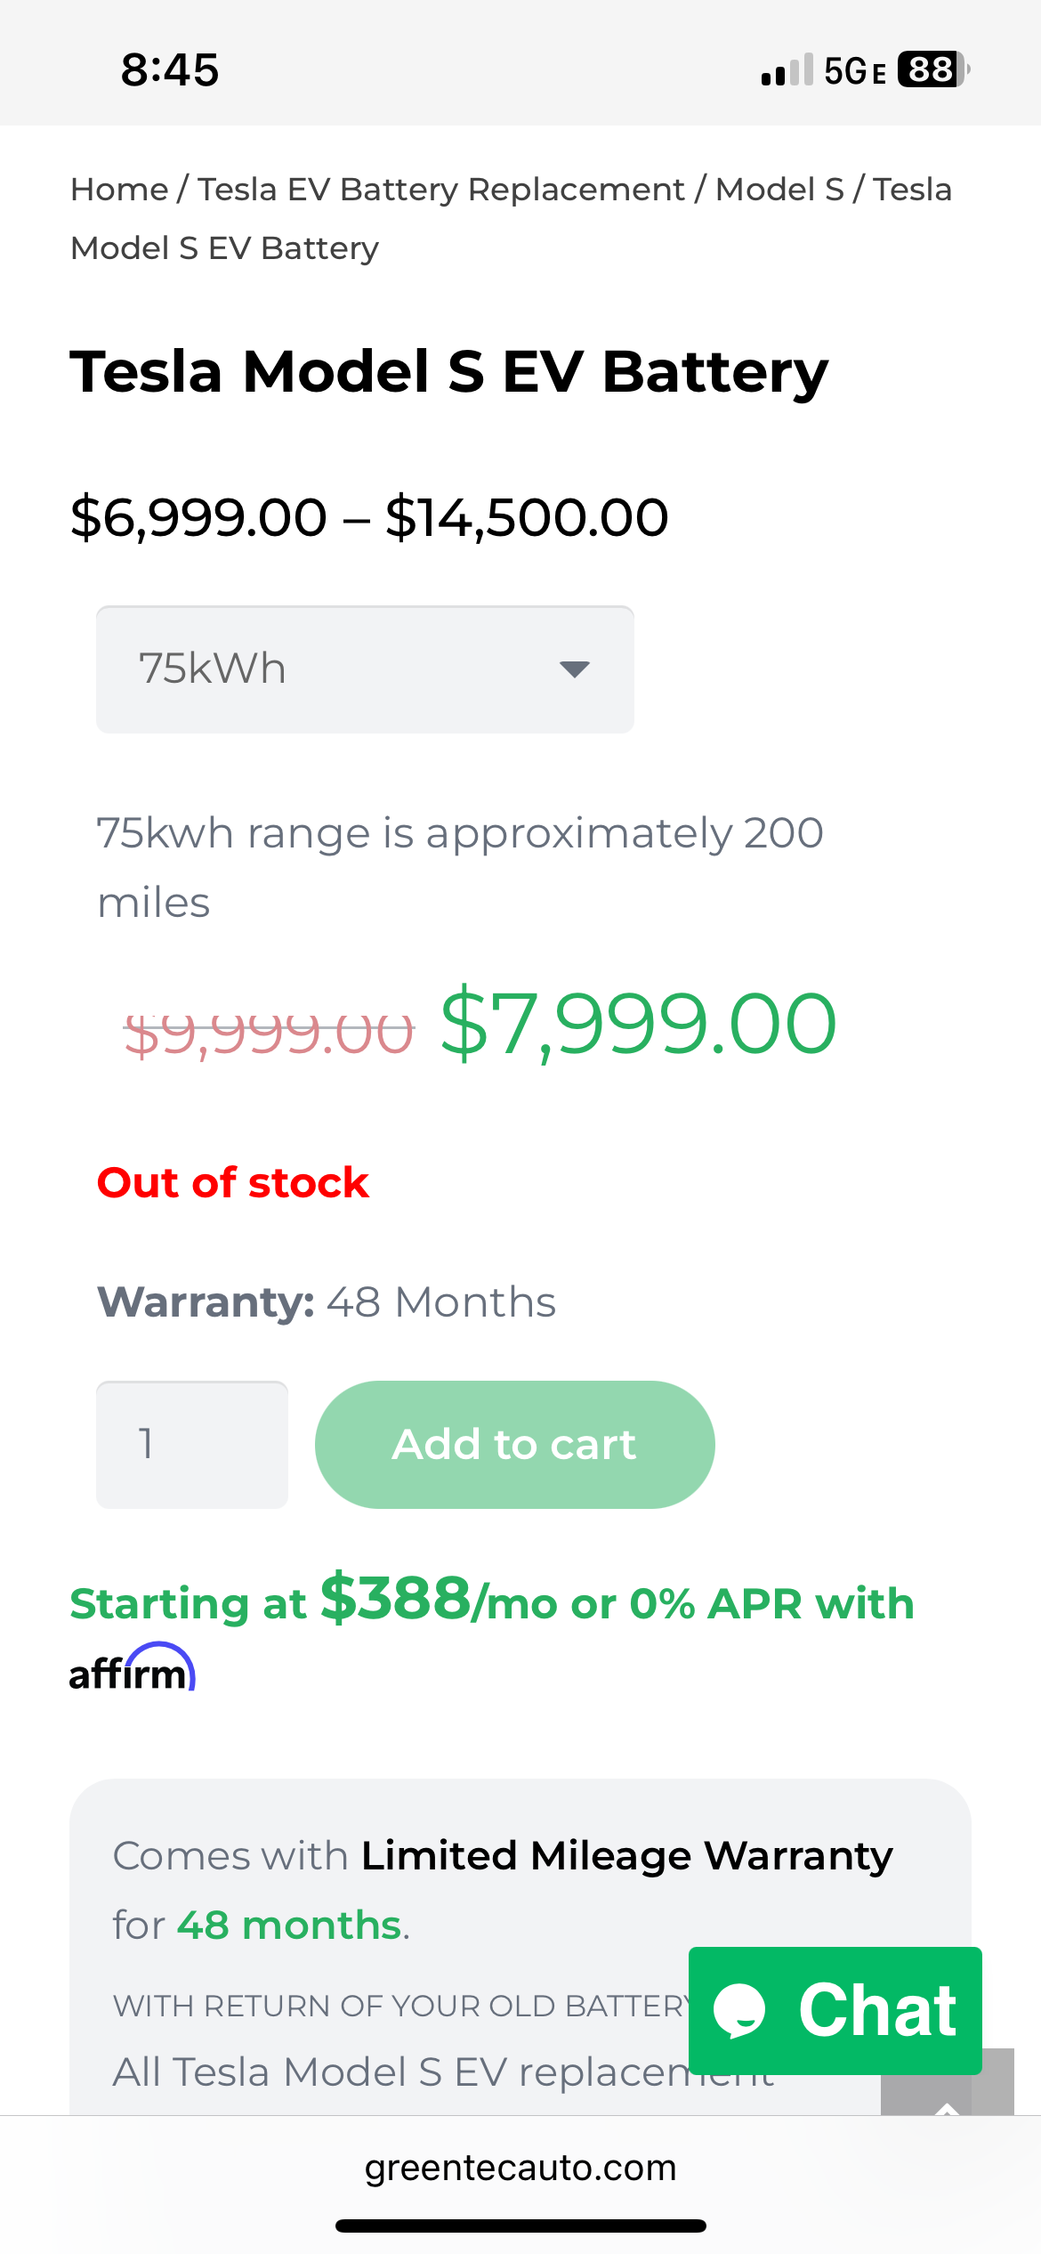Tap the Affirm logo
This screenshot has width=1041, height=2254.
click(x=133, y=1668)
